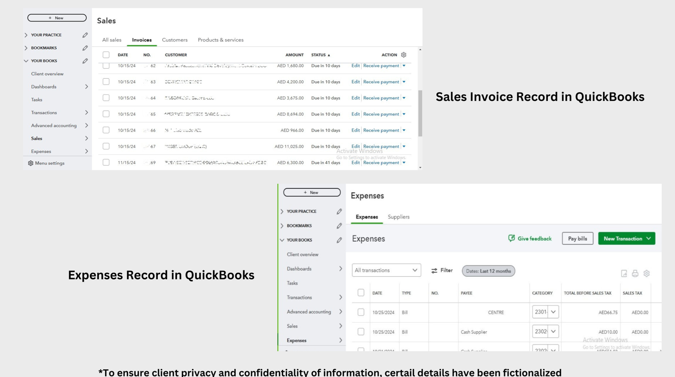
Task: Click AED 11,025.00 amount cell
Action: point(289,146)
